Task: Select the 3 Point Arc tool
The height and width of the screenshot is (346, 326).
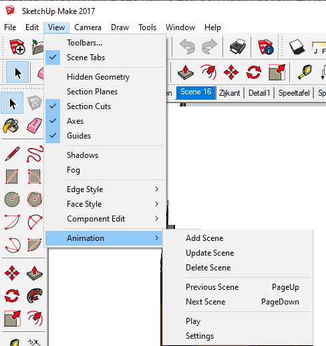Action: [13, 245]
